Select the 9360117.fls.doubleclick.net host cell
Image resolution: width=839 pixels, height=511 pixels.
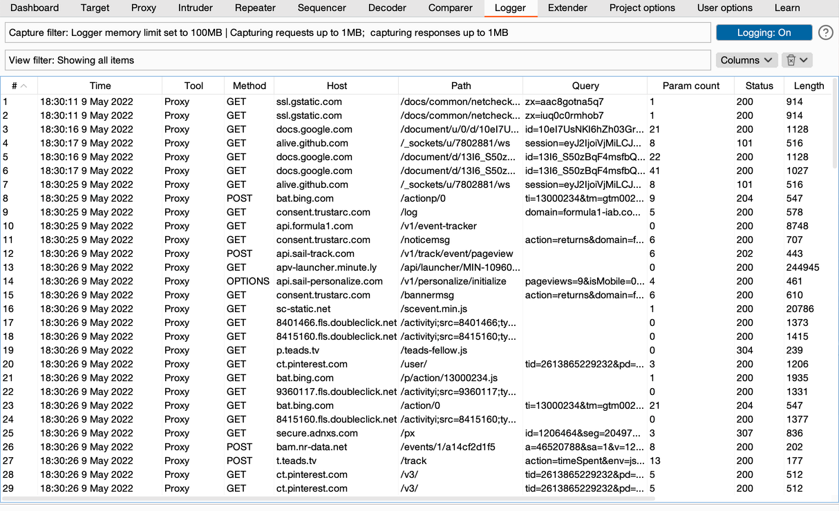(337, 392)
